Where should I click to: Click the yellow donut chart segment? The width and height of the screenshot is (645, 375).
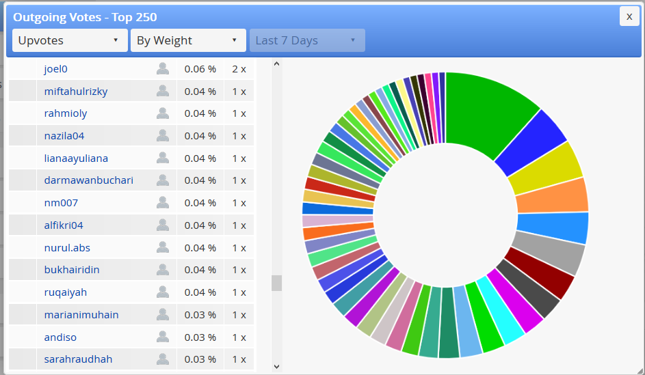pyautogui.click(x=547, y=169)
